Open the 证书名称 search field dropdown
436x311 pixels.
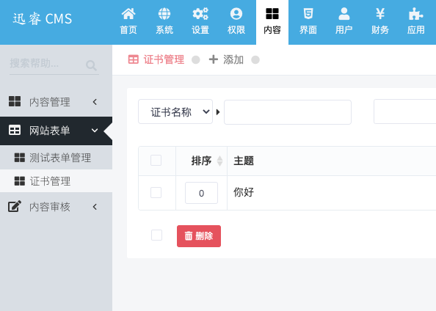tap(175, 111)
